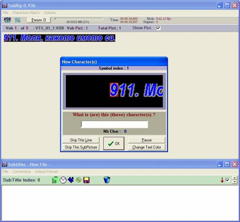Toggle the Show Pict. checkbox
240x222 pixels.
pyautogui.click(x=159, y=28)
